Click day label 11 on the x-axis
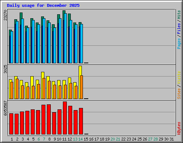The height and width of the screenshot is (143, 183). coord(64,139)
